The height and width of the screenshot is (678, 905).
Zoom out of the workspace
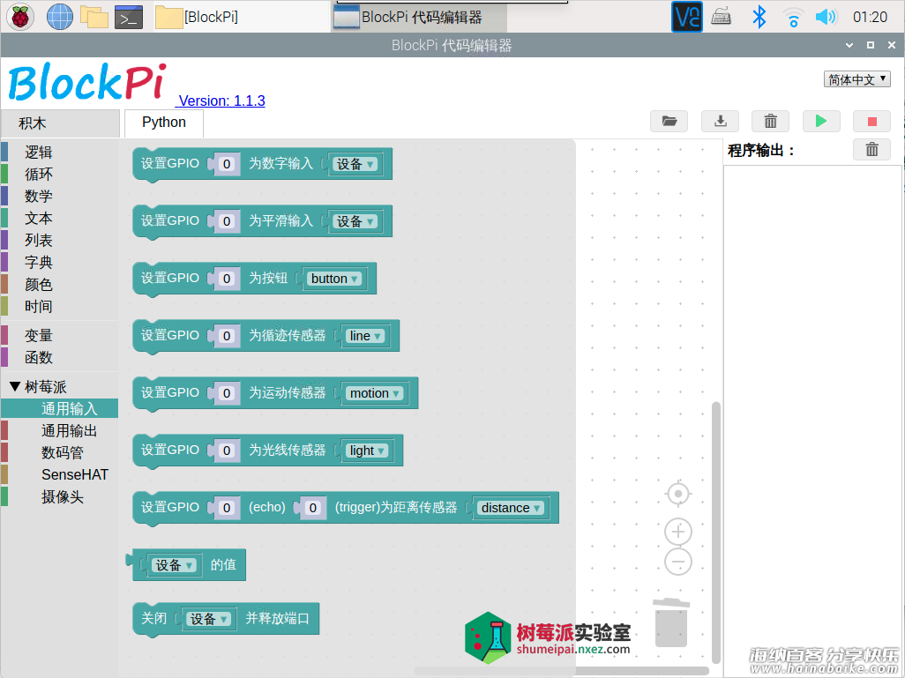pos(678,562)
